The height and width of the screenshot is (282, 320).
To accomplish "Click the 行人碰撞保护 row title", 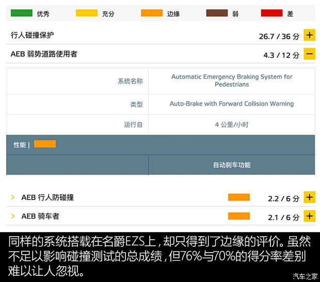I will click(x=32, y=36).
